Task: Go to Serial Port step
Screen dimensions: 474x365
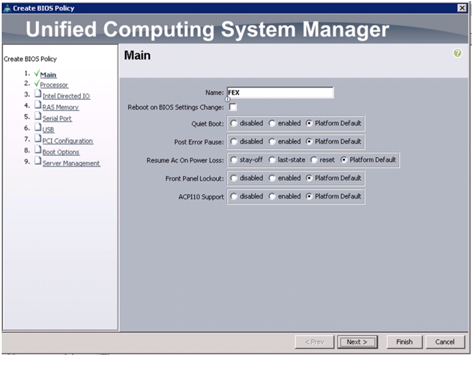Action: [x=57, y=118]
